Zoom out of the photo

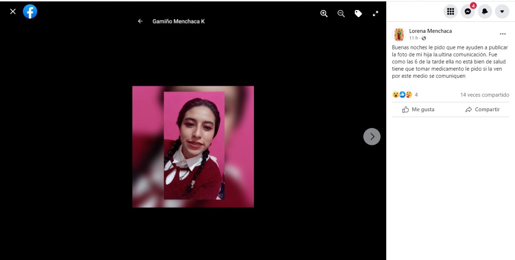click(341, 14)
